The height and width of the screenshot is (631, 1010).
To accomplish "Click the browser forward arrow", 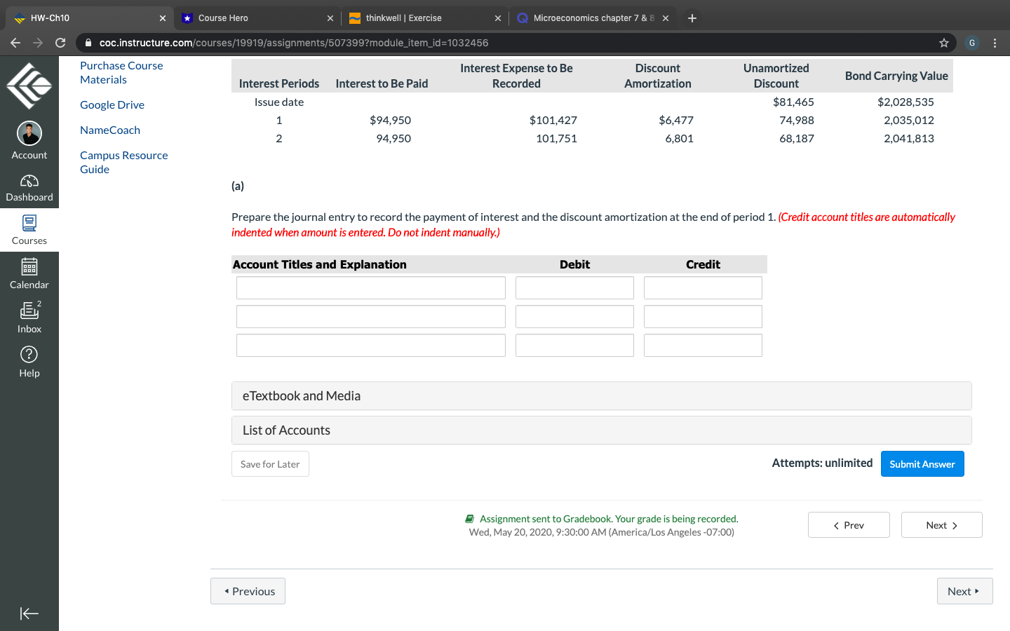I will [38, 43].
